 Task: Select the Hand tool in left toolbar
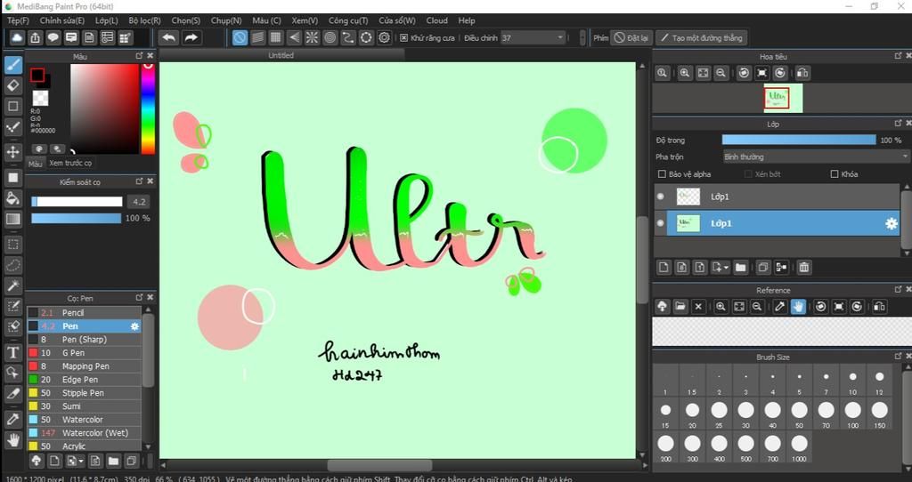tap(13, 440)
